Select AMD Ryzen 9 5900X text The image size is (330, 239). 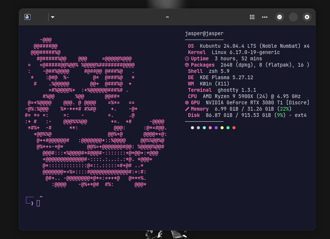[228, 97]
